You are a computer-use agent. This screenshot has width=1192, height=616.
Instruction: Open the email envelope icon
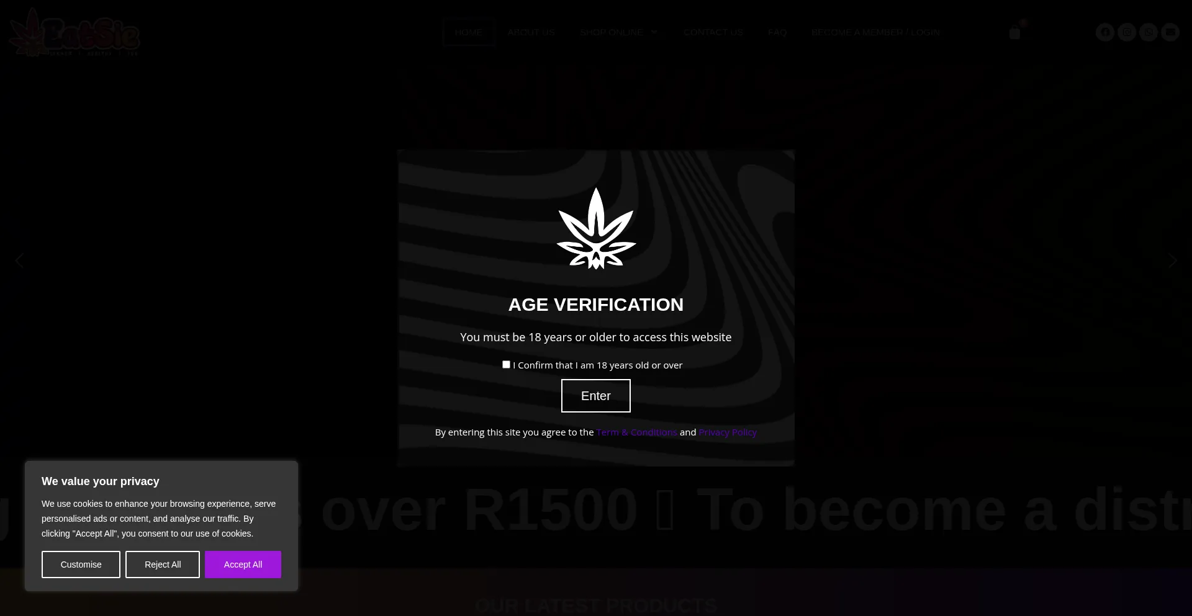pyautogui.click(x=1170, y=32)
